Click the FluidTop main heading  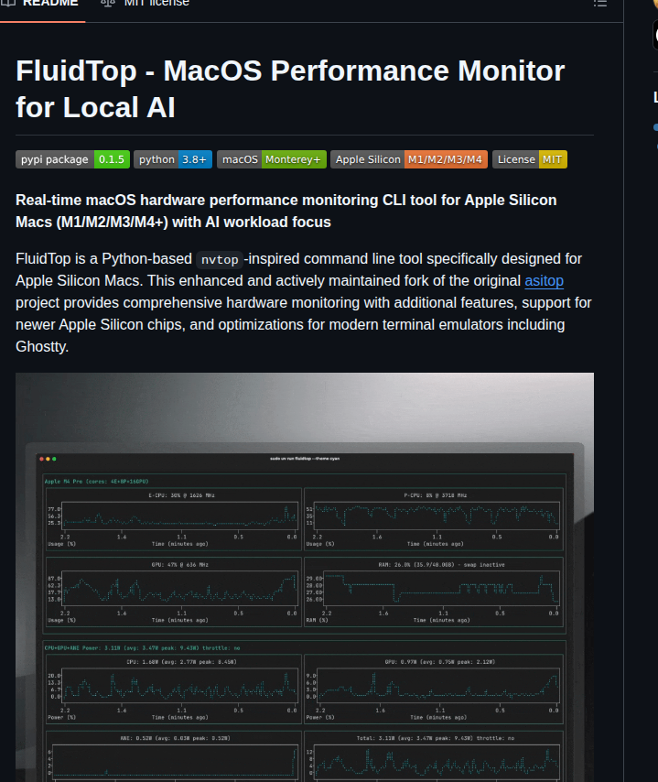(x=290, y=89)
